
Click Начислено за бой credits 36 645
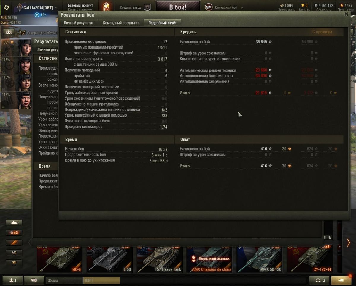coord(261,42)
